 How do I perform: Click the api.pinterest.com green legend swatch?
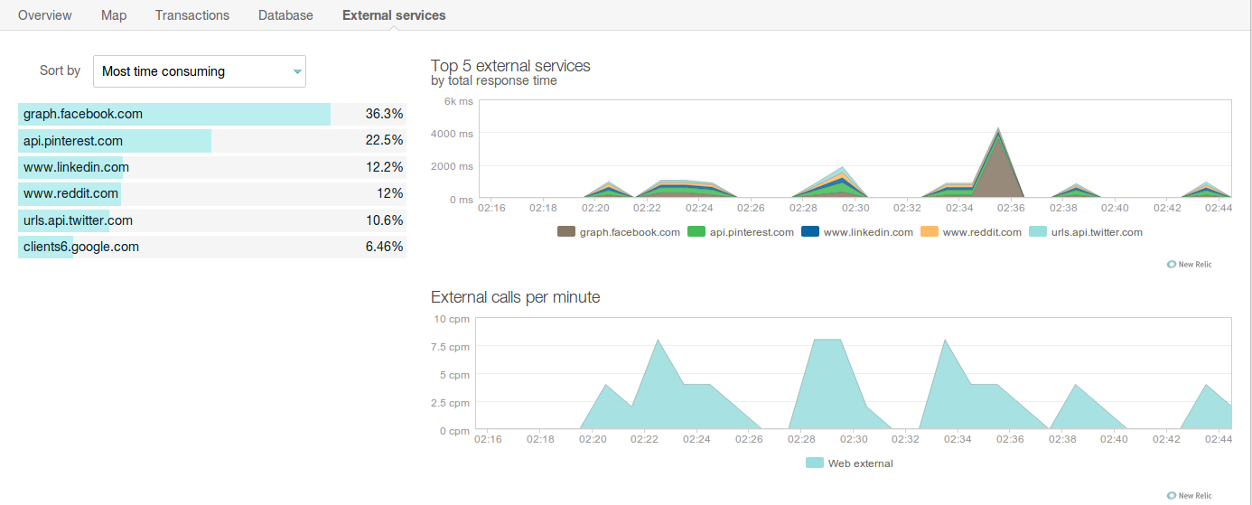point(696,232)
